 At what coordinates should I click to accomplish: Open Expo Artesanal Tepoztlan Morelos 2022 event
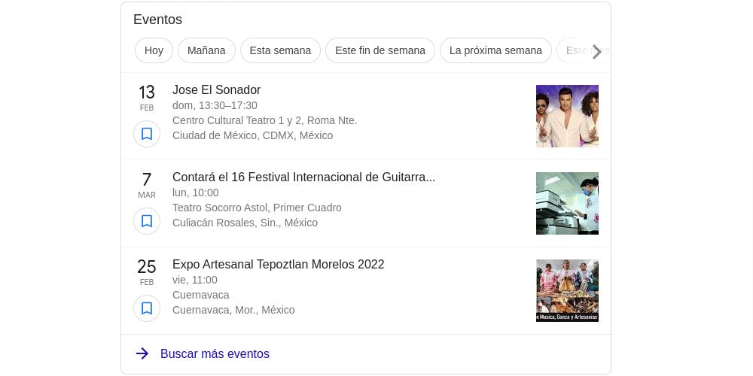(x=279, y=265)
